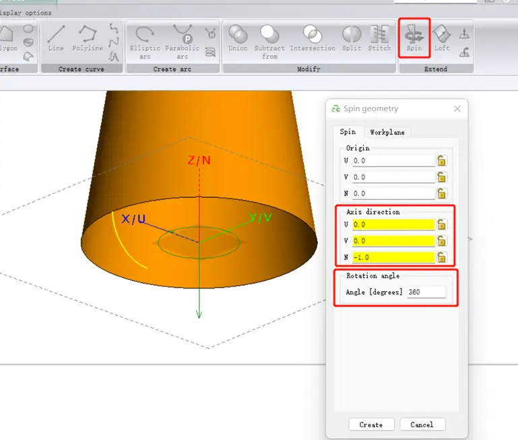Click the Analytical curve icon
This screenshot has height=440, width=518.
(x=114, y=57)
